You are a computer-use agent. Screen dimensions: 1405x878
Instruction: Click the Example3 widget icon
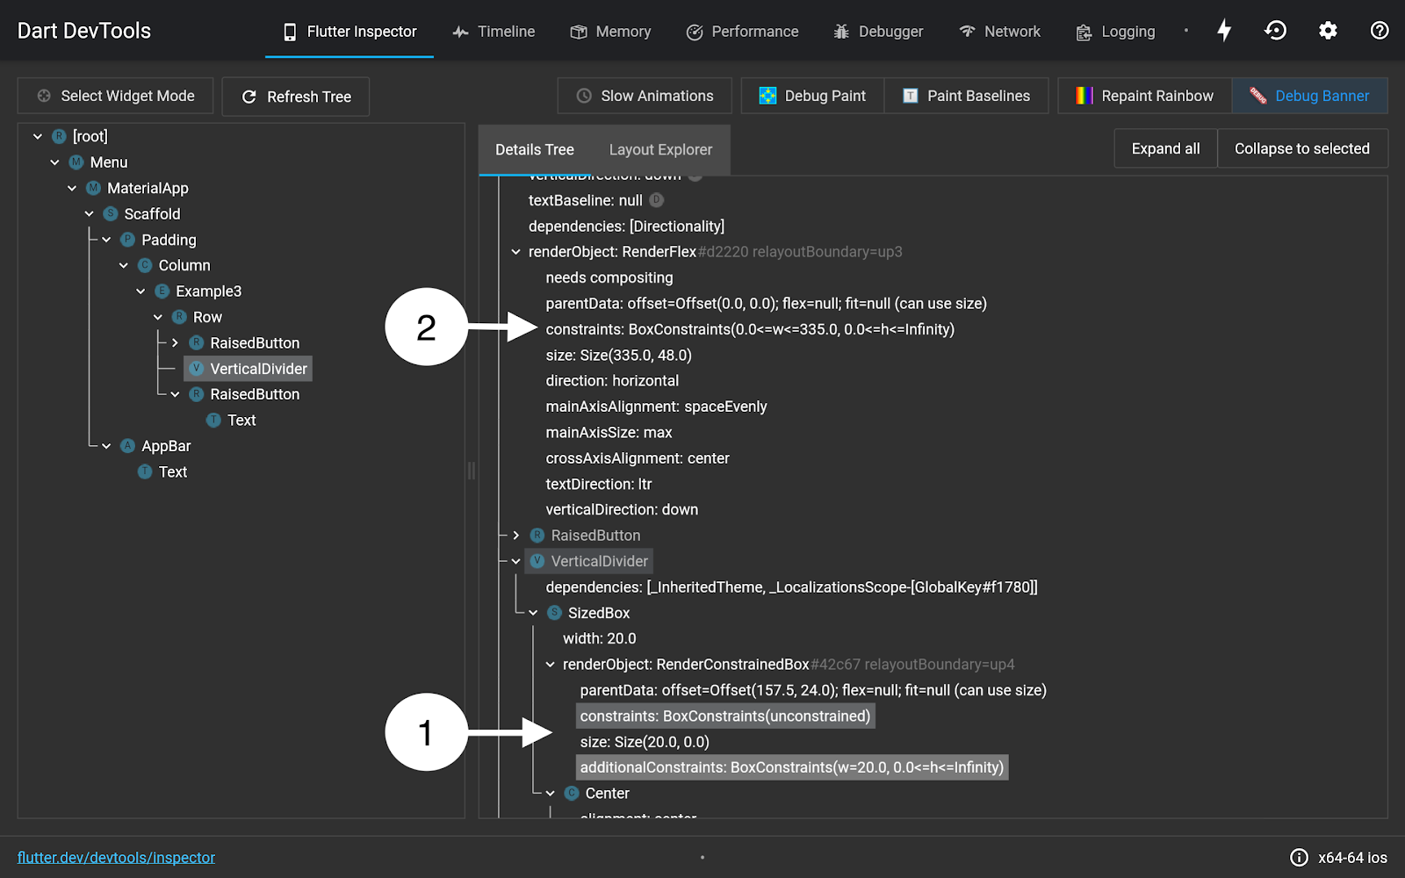click(162, 291)
